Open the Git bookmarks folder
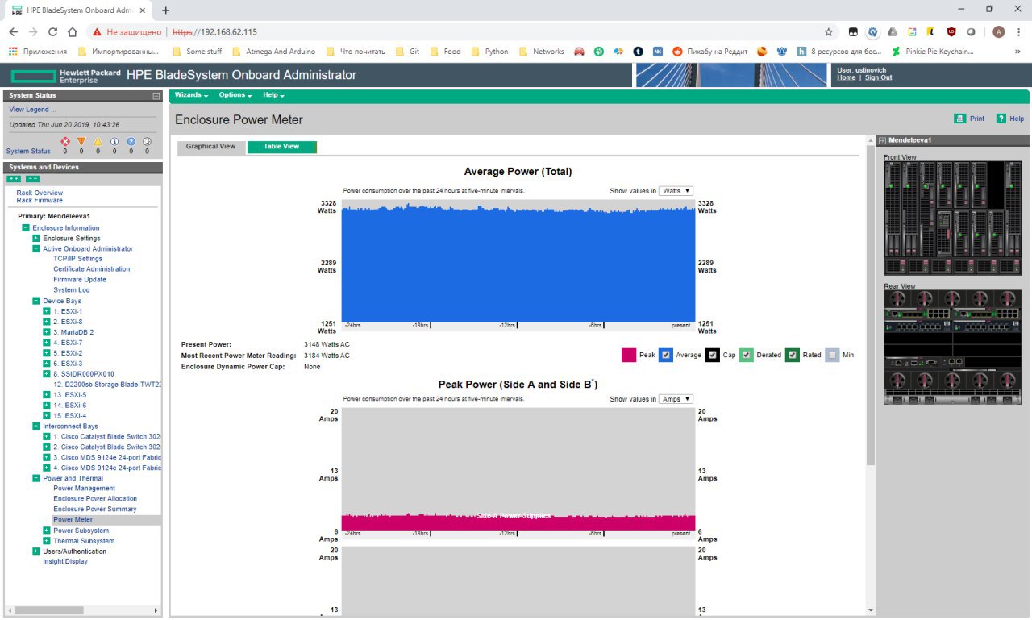The height and width of the screenshot is (620, 1032). [407, 52]
